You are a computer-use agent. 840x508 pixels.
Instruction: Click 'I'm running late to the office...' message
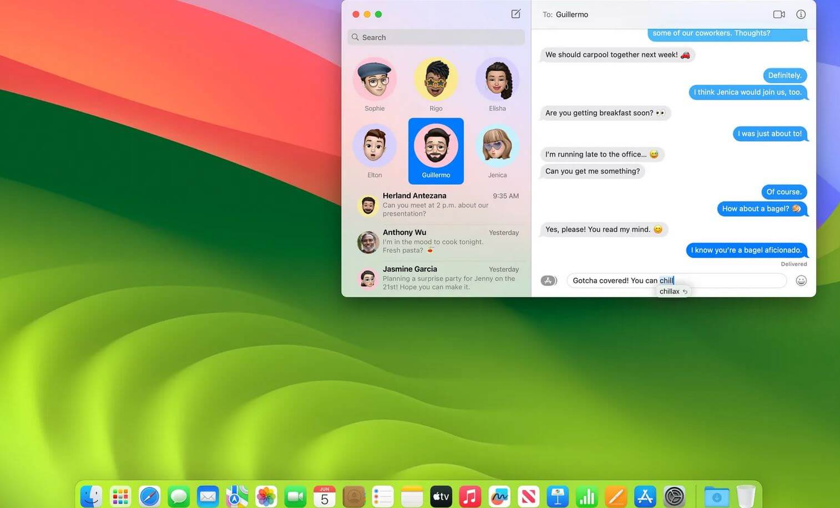pos(601,155)
